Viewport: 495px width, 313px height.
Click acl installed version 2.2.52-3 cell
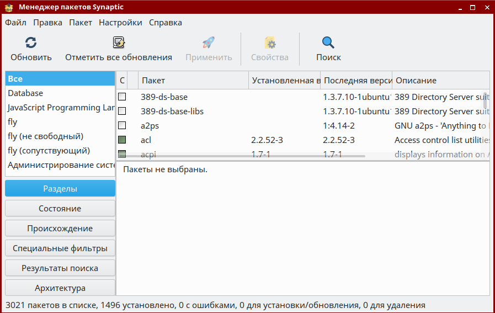tap(267, 140)
